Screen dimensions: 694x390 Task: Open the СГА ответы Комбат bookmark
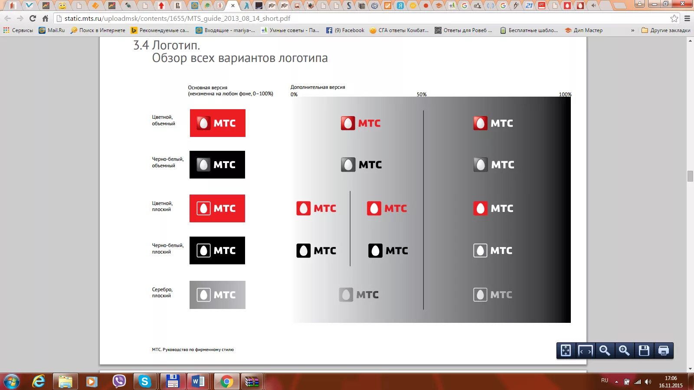coord(399,30)
